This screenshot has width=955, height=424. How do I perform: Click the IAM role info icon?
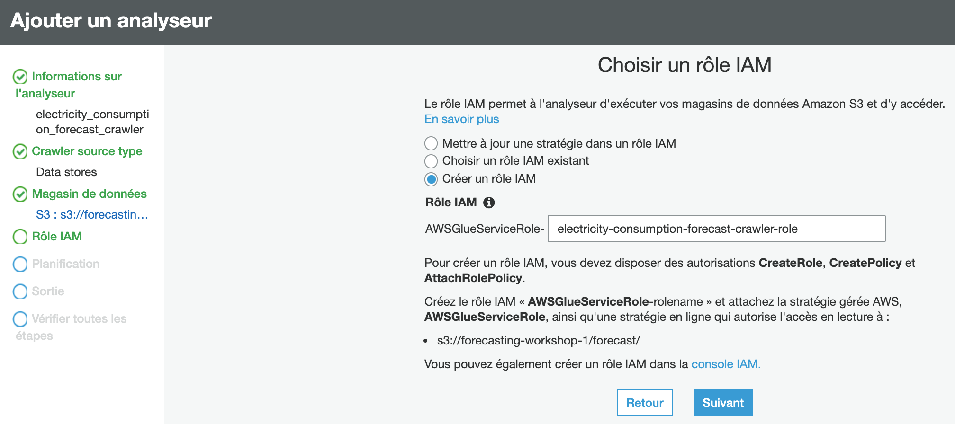pos(488,203)
